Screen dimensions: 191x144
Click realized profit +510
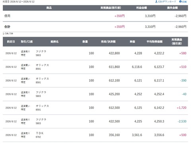click(x=183, y=67)
